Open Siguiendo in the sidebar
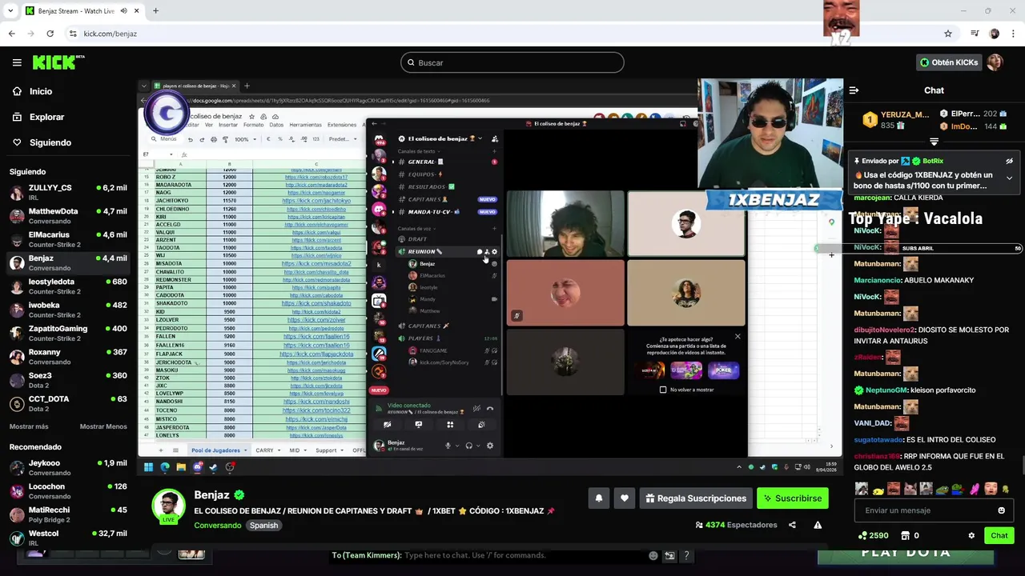Screen dimensions: 1025x576 click(x=50, y=142)
